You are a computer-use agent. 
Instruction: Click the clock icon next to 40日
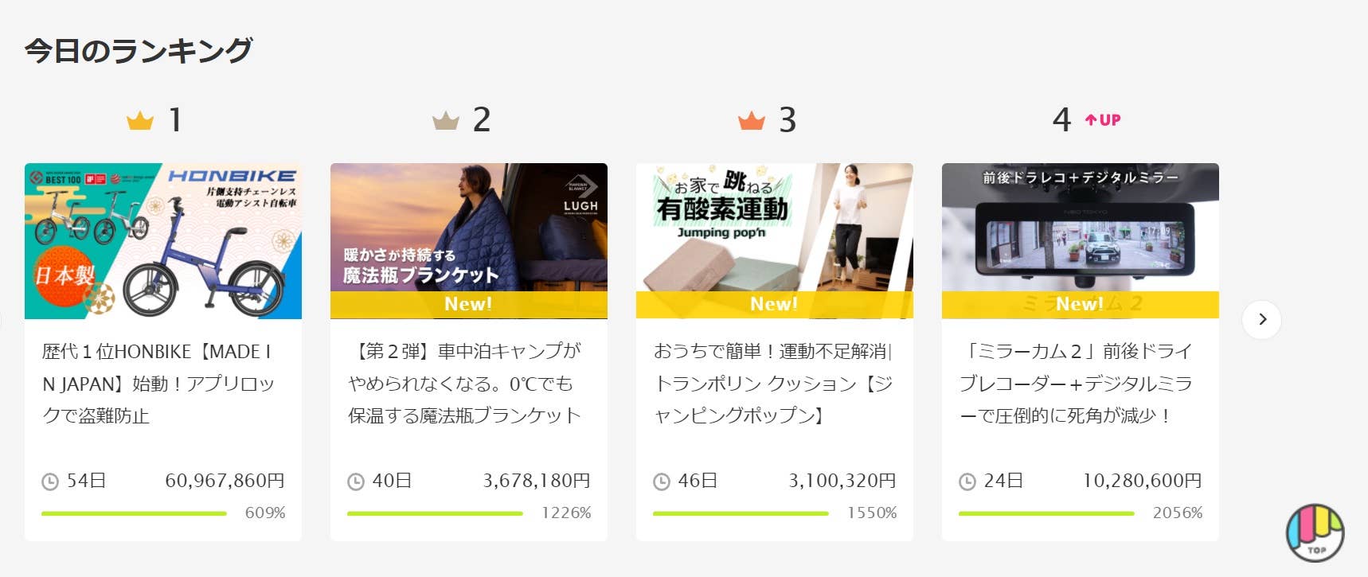point(356,481)
